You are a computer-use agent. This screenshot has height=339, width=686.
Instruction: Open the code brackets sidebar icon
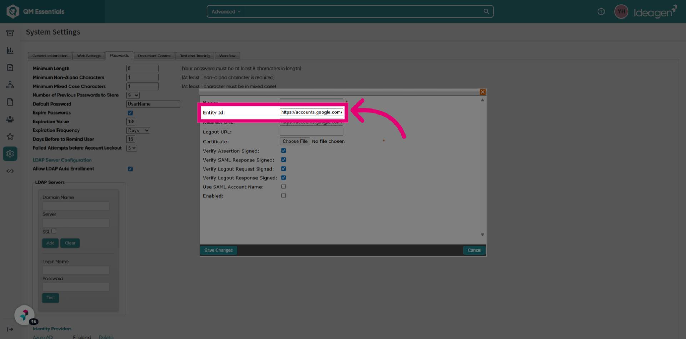coord(10,171)
